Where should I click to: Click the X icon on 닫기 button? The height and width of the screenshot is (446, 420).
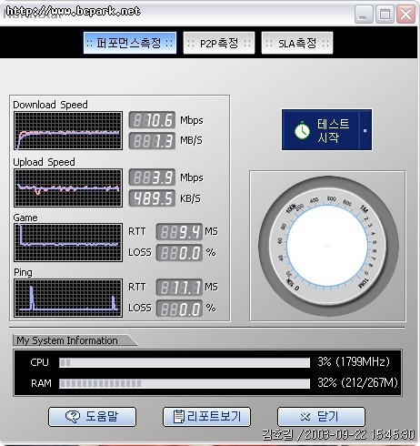305,417
